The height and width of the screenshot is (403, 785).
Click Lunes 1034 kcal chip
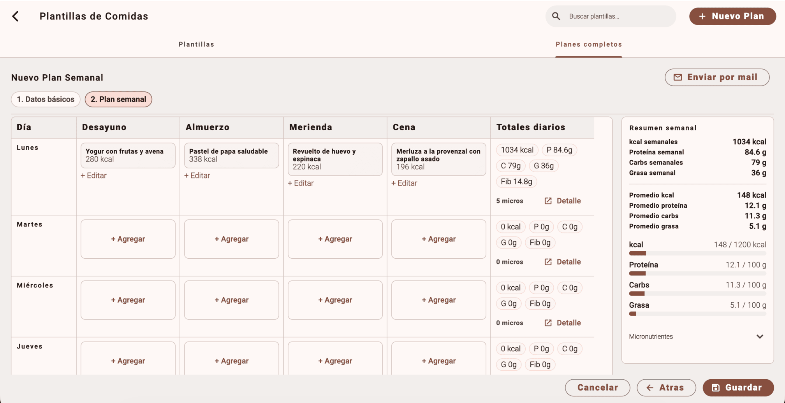(x=517, y=150)
